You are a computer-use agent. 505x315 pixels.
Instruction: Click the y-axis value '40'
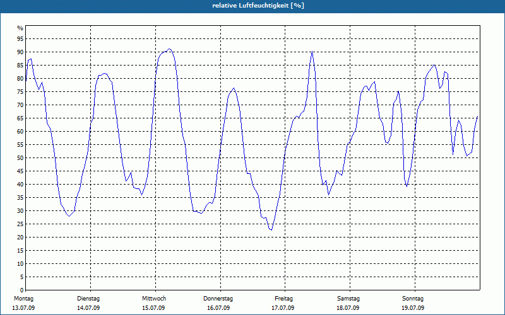(20, 184)
